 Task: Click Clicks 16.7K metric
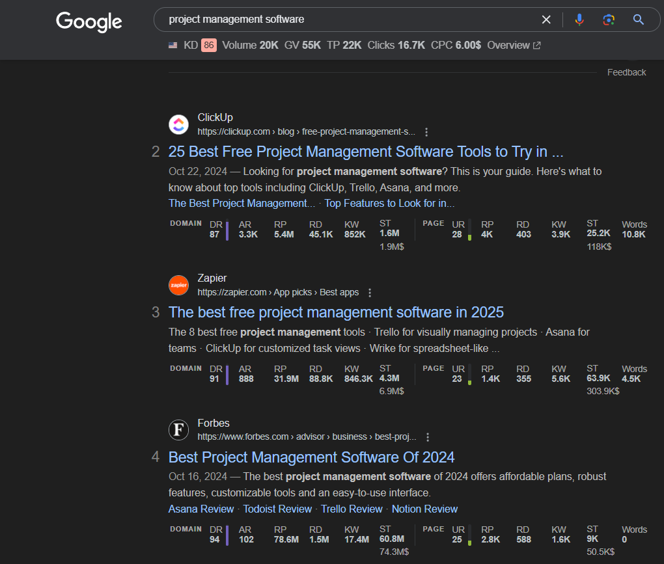(396, 46)
